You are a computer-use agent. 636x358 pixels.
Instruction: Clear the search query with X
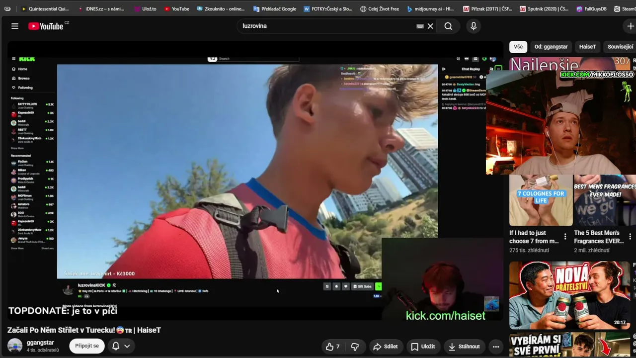[430, 26]
